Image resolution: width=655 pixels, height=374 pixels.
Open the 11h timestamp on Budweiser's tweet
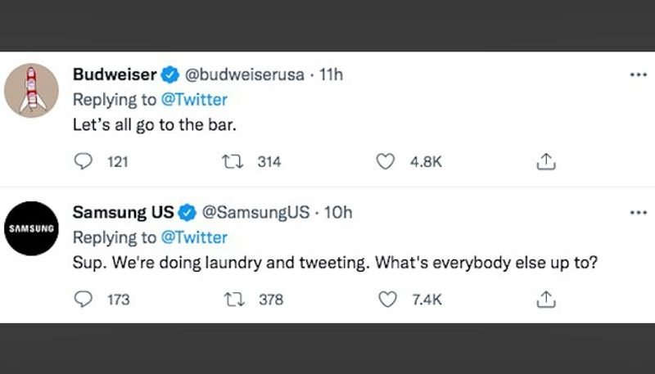coord(331,75)
